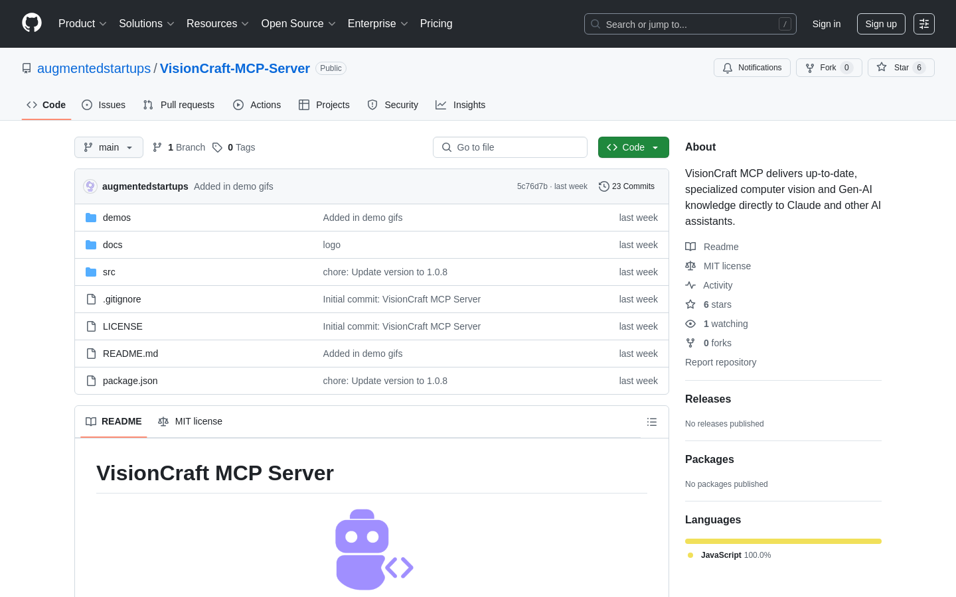956x597 pixels.
Task: Click the star icon beside 6 stars
Action: pyautogui.click(x=690, y=304)
